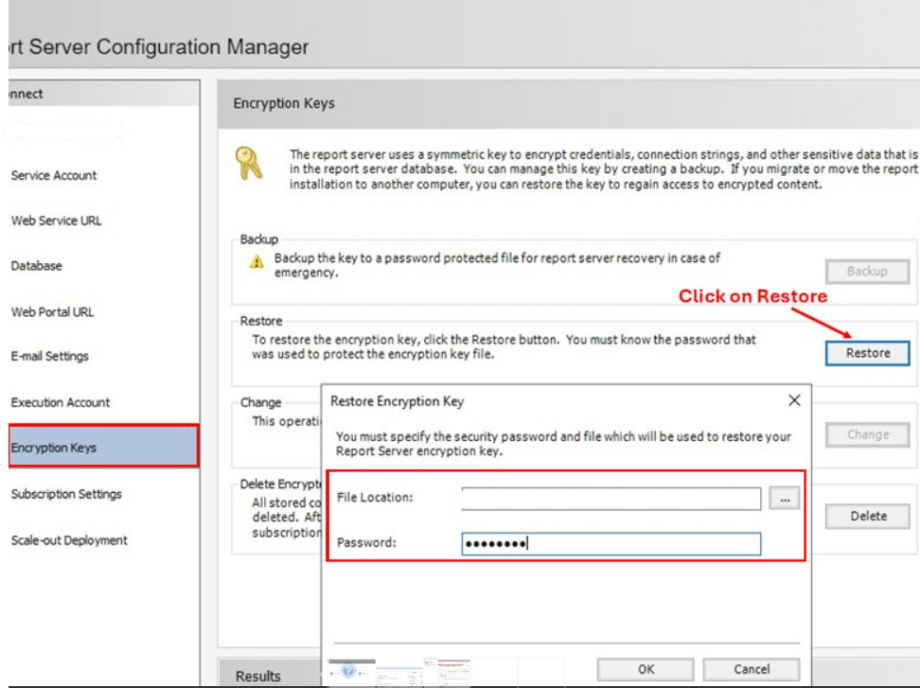Click the Backup button
This screenshot has height=688, width=920.
(x=867, y=272)
